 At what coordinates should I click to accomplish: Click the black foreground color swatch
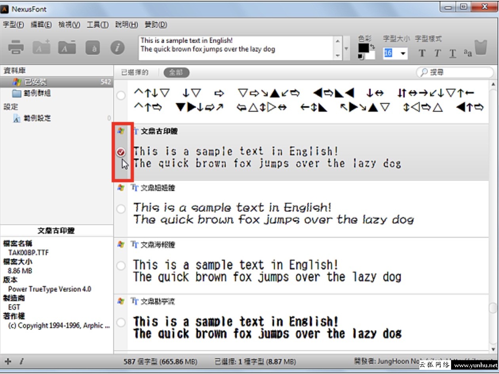363,48
